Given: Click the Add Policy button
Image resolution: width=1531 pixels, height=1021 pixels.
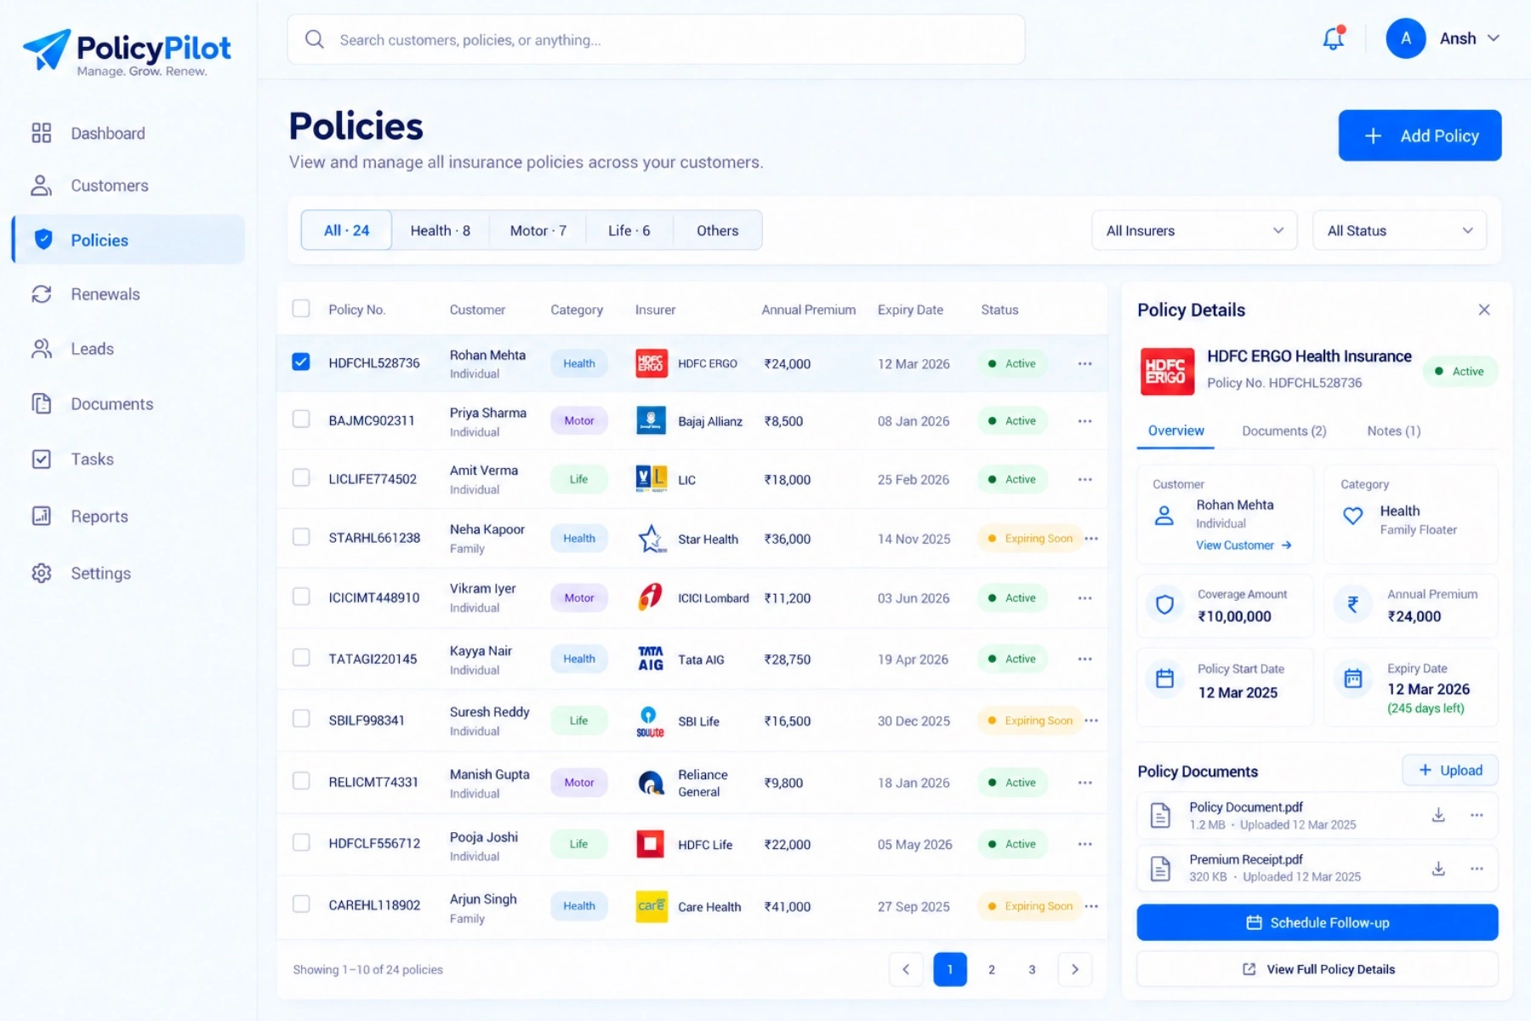Looking at the screenshot, I should pos(1420,135).
